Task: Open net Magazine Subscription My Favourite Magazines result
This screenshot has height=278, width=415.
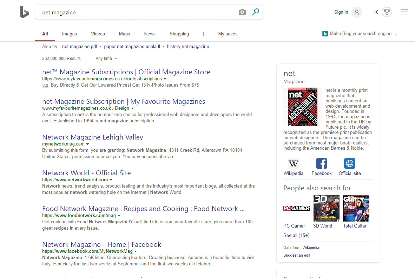Action: [x=124, y=102]
